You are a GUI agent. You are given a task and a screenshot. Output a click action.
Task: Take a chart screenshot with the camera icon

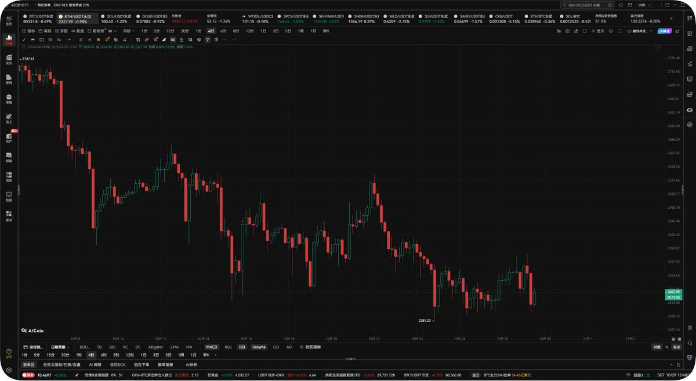566,31
